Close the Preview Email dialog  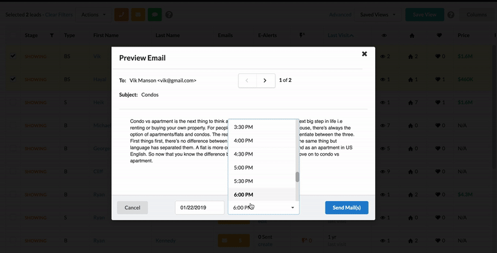coord(364,54)
